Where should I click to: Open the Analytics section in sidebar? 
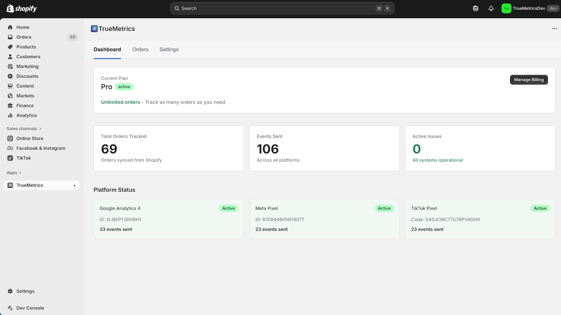26,115
